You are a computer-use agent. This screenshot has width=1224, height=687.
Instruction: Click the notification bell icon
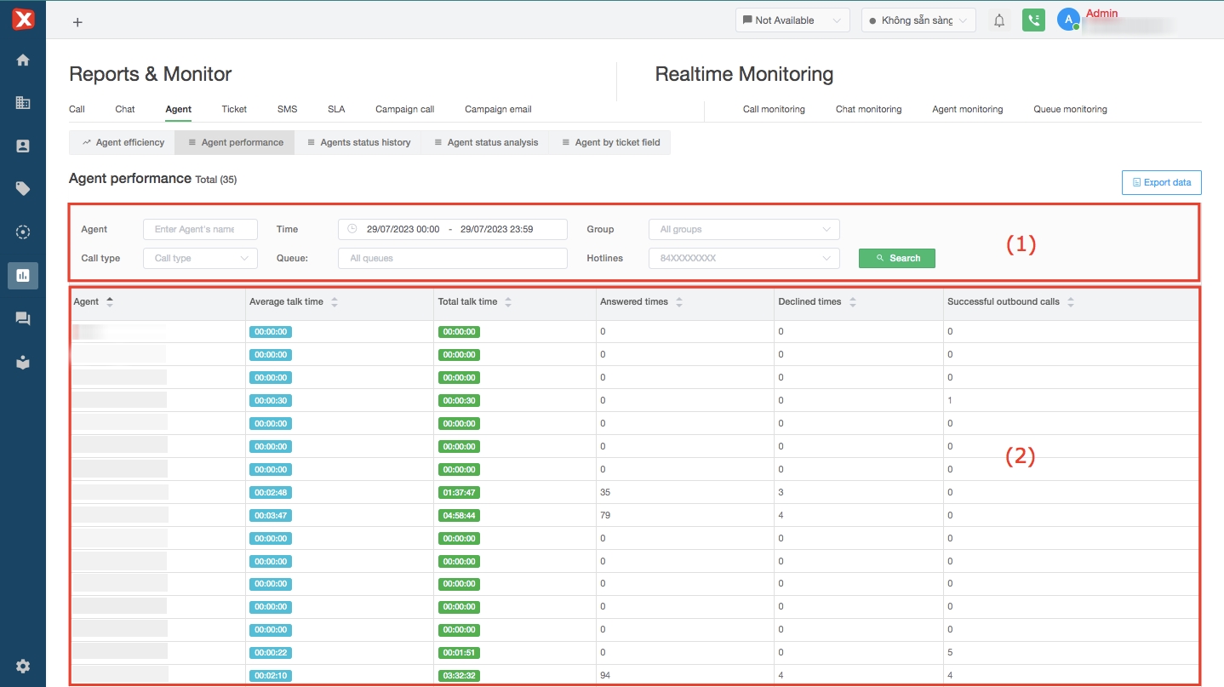(x=999, y=20)
